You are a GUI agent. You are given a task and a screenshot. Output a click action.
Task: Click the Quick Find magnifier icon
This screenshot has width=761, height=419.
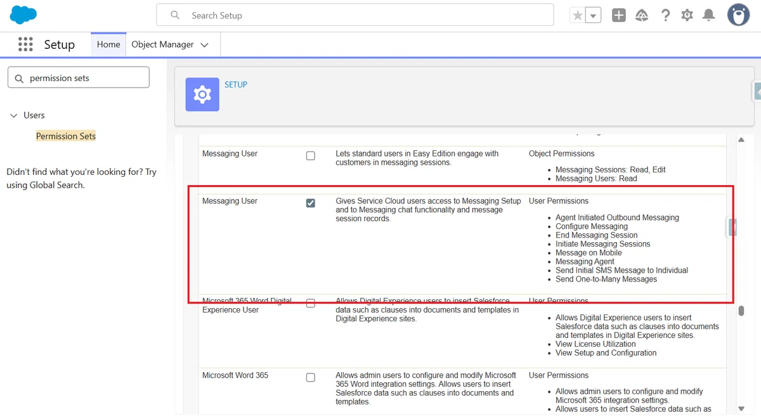coord(19,78)
